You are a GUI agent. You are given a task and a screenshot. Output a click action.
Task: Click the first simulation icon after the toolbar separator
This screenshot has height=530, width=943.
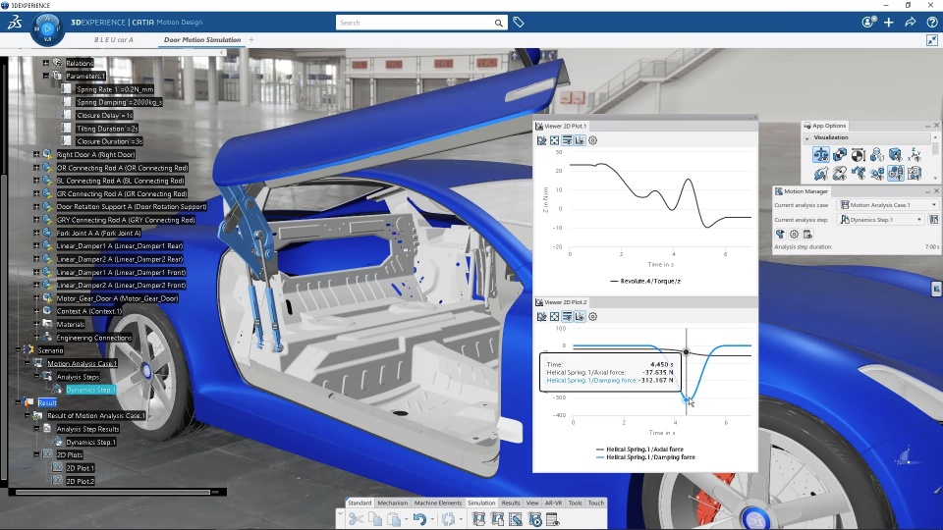click(478, 518)
